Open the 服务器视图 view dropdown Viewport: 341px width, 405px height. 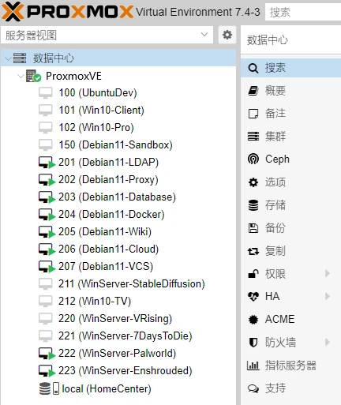click(204, 35)
